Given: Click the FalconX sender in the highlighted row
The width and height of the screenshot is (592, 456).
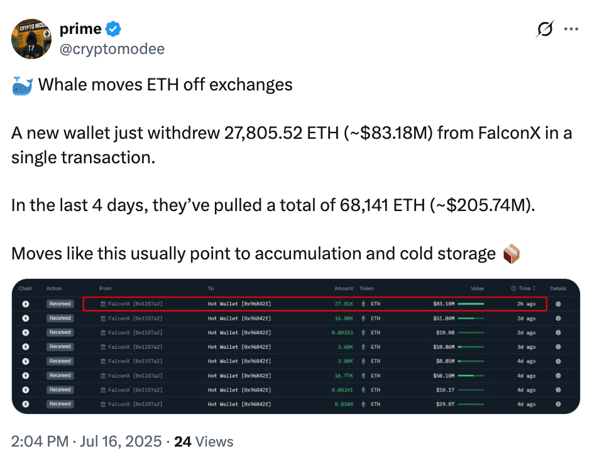Looking at the screenshot, I should pos(131,304).
